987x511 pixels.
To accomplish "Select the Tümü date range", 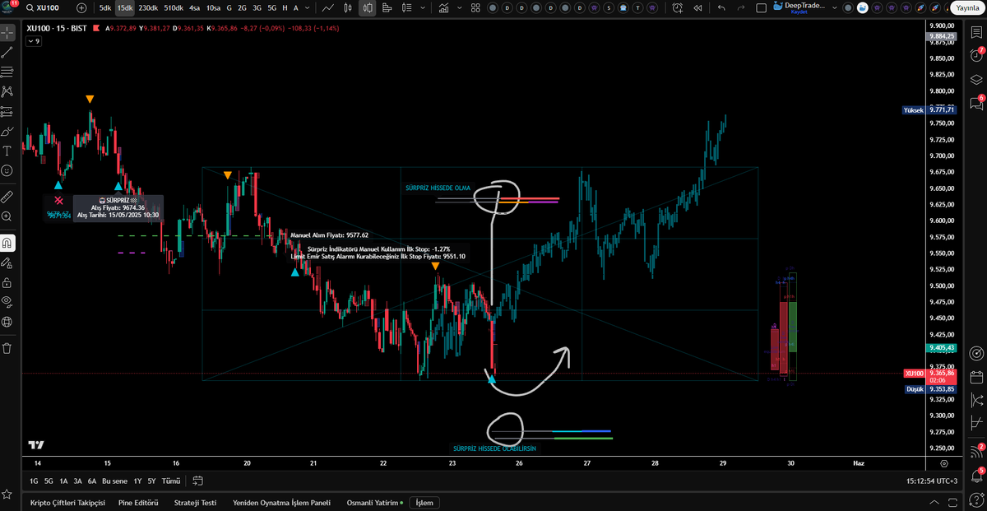I will (x=170, y=481).
